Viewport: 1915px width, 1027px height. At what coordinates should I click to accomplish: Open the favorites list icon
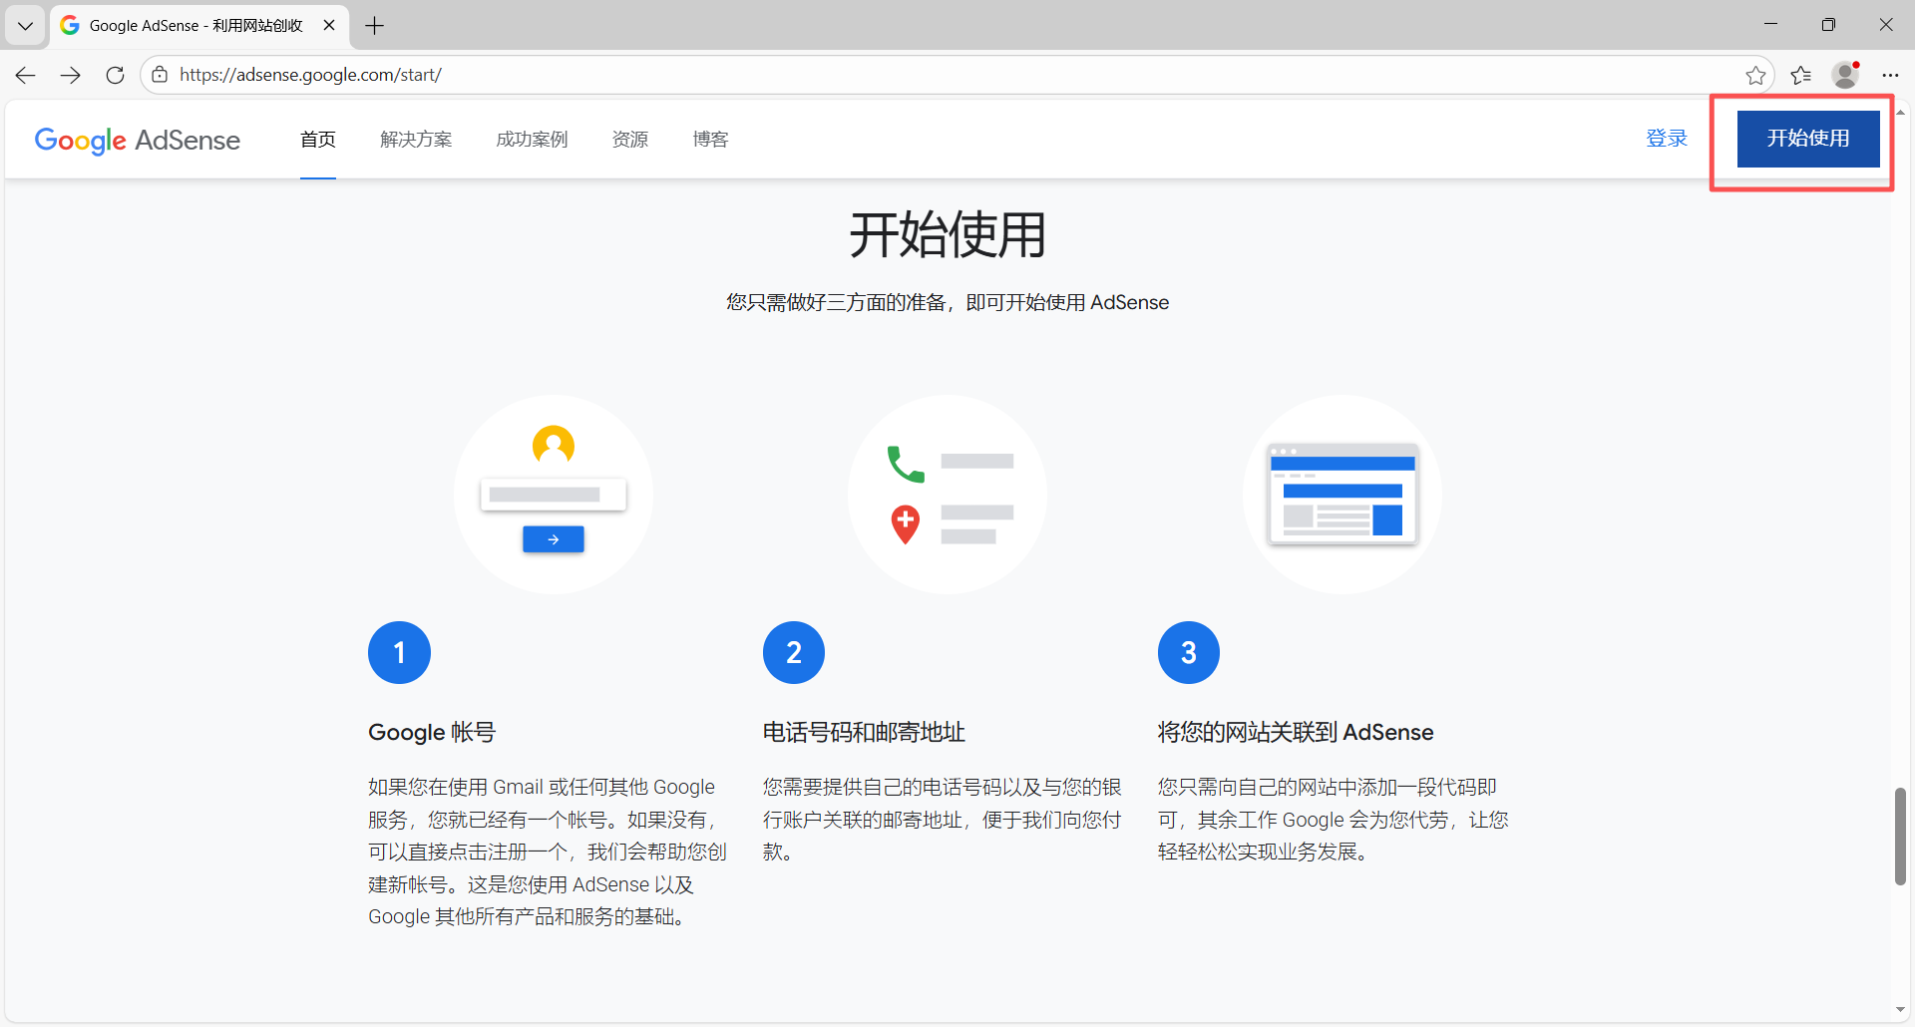pyautogui.click(x=1800, y=75)
